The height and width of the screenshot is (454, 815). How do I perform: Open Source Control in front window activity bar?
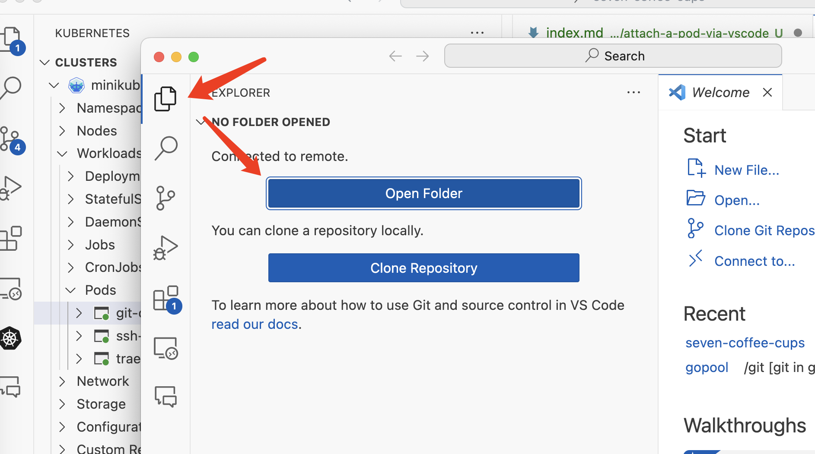click(166, 198)
